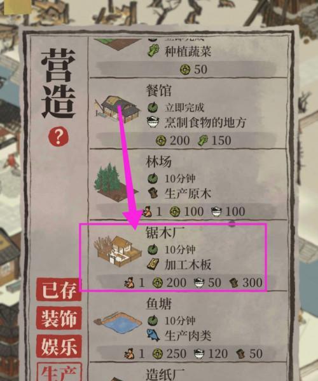
Task: Tap the 烹制食物的地方 food bowl icon
Action: point(153,122)
